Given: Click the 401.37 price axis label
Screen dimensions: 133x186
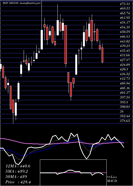Looking at the screenshot, I should 124,93.
